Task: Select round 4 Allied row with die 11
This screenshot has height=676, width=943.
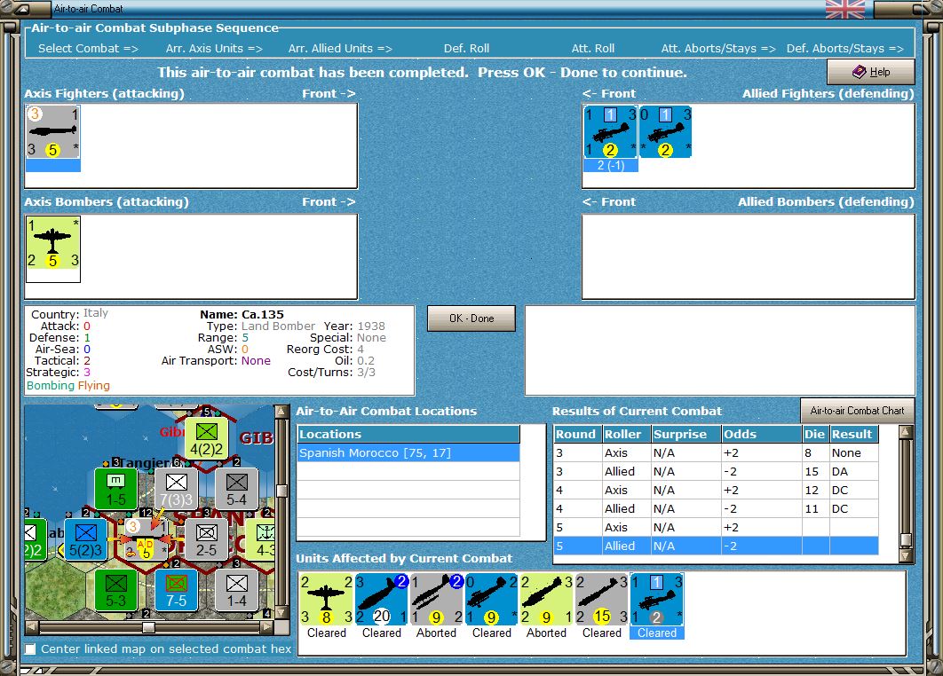Action: (716, 509)
